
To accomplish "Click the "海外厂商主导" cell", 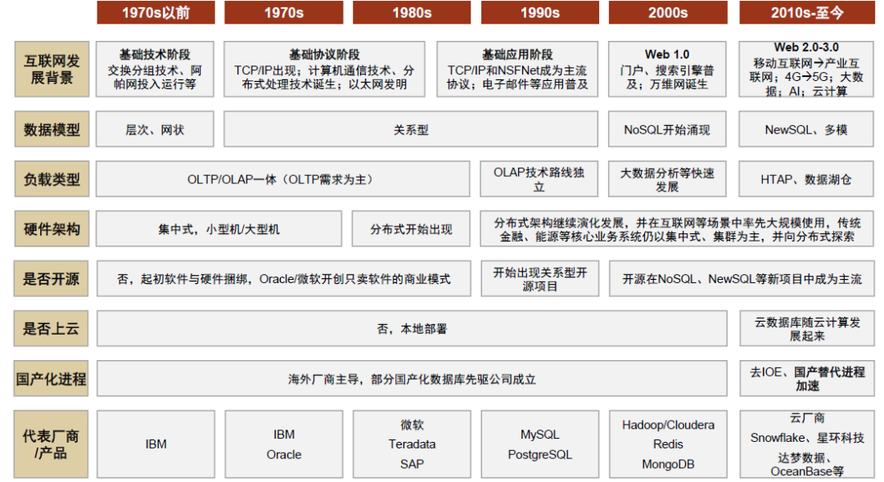I will (x=412, y=378).
